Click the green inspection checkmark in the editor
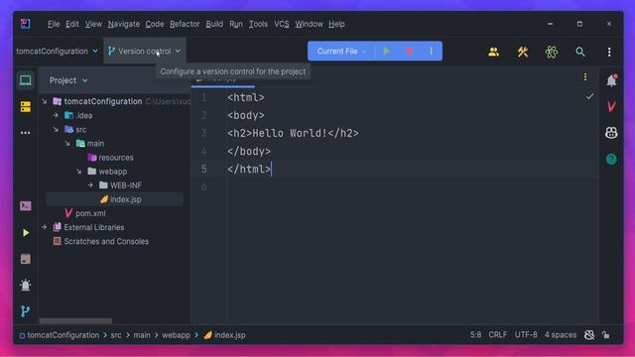Image resolution: width=635 pixels, height=357 pixels. click(589, 97)
